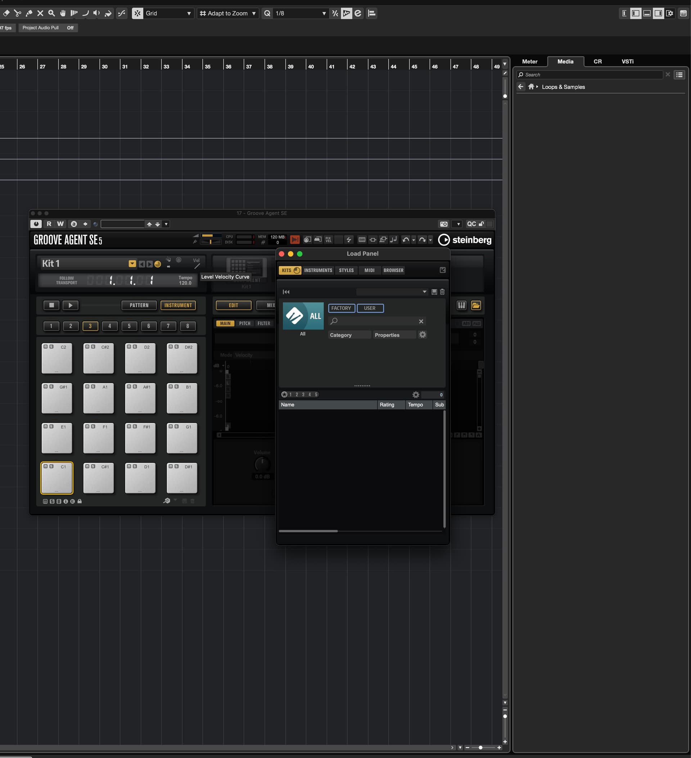Click the Load Panel trash icon

(442, 292)
